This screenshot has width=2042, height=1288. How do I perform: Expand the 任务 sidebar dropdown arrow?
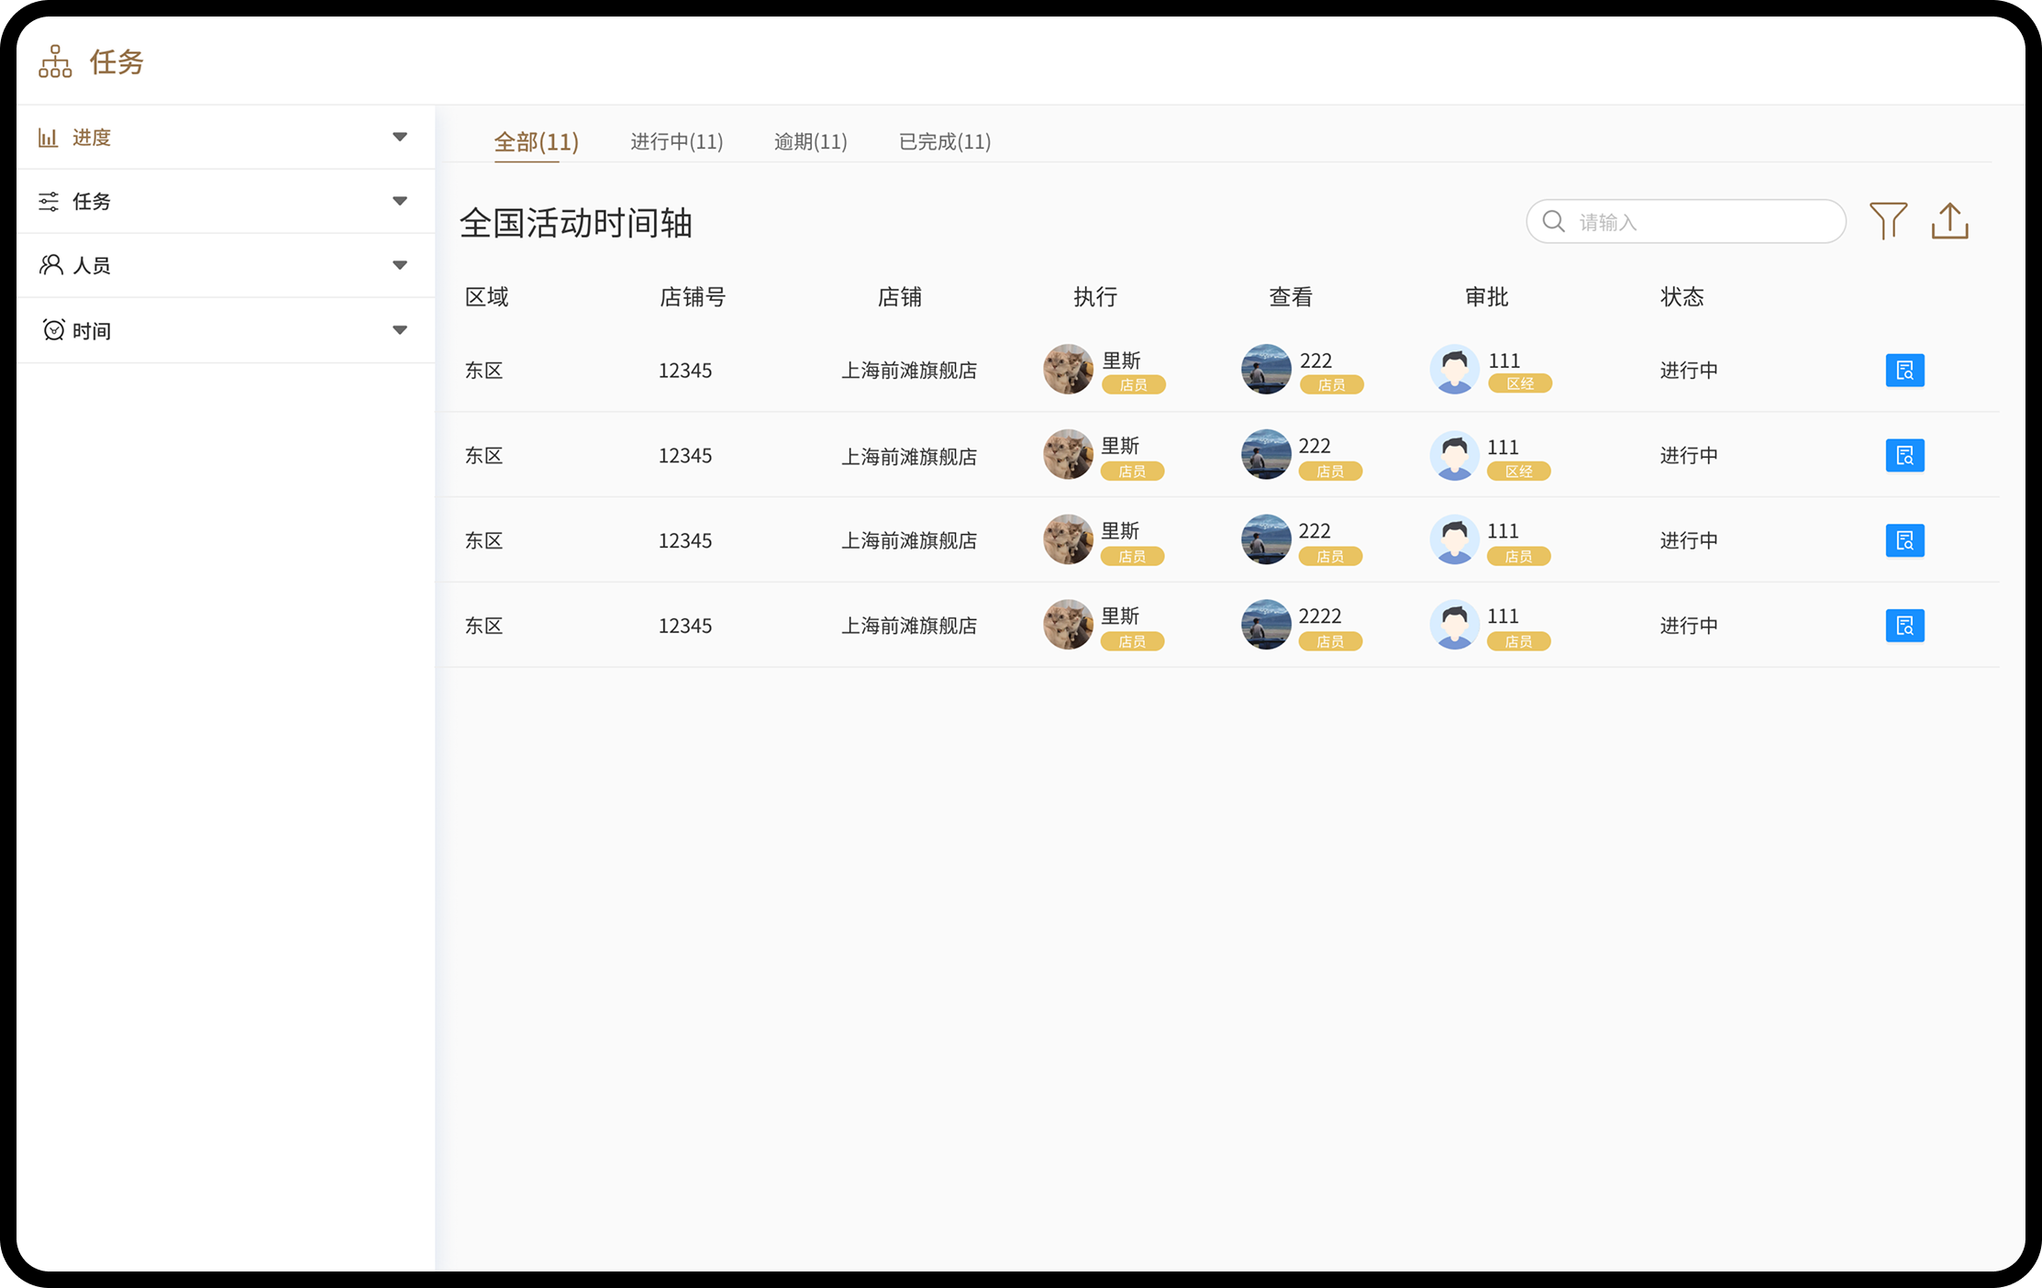tap(400, 201)
